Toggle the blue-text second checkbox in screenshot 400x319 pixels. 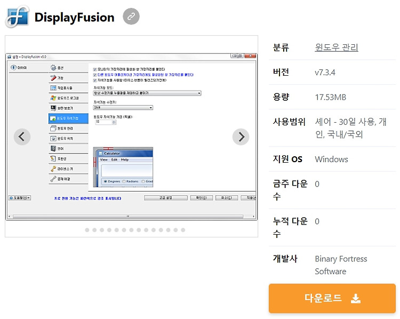[x=95, y=75]
